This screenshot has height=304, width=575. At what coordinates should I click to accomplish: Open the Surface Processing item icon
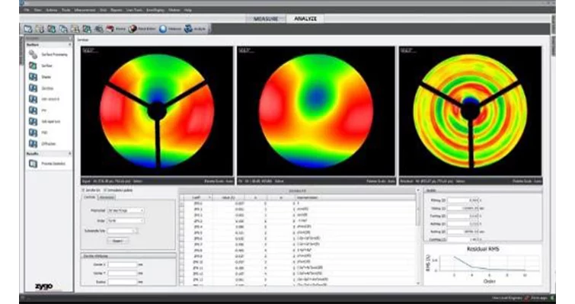33,54
